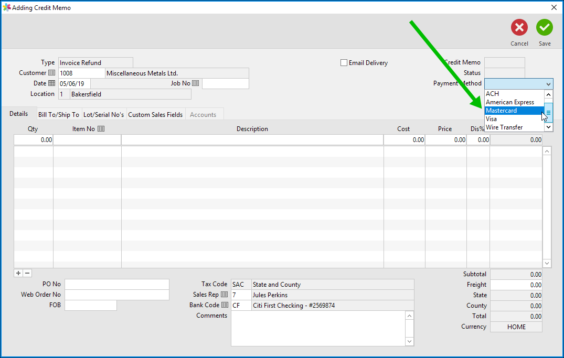
Task: Click customer name Miscellaneous Metals Ltd.
Action: [177, 73]
